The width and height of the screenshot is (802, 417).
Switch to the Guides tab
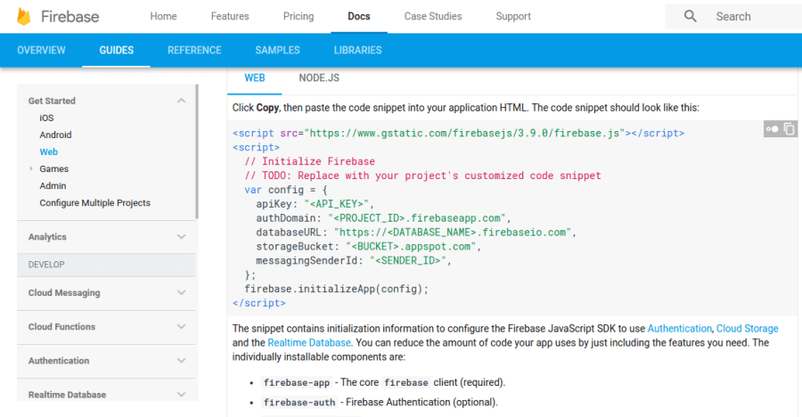point(116,50)
